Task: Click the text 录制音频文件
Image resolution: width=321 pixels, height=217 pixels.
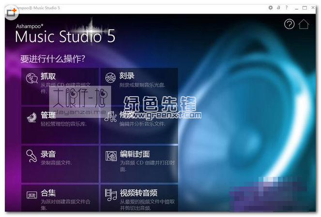Action: coord(56,163)
